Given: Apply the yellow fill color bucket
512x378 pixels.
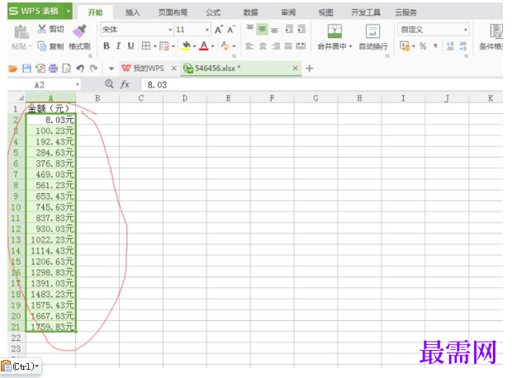Looking at the screenshot, I should pos(186,46).
